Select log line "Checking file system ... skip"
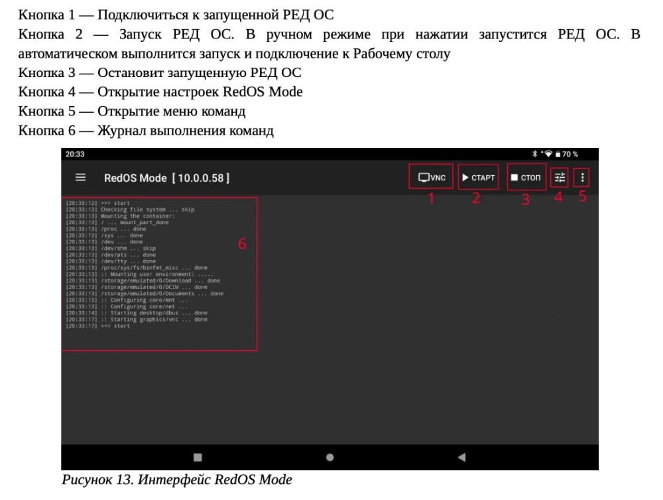This screenshot has height=500, width=663. [x=130, y=210]
